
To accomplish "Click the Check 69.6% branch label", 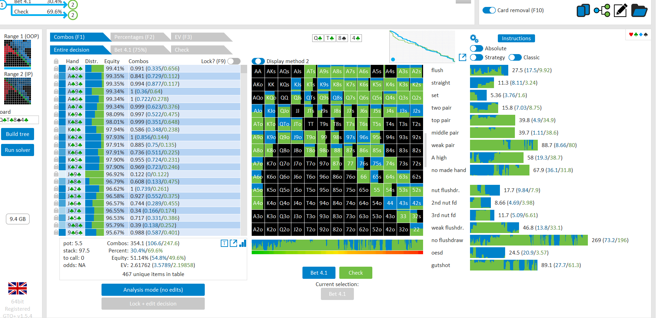I will coord(38,12).
